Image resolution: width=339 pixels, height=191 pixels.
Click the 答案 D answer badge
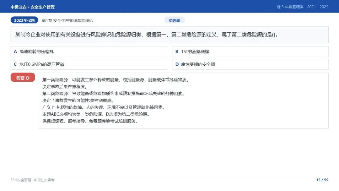click(x=23, y=78)
